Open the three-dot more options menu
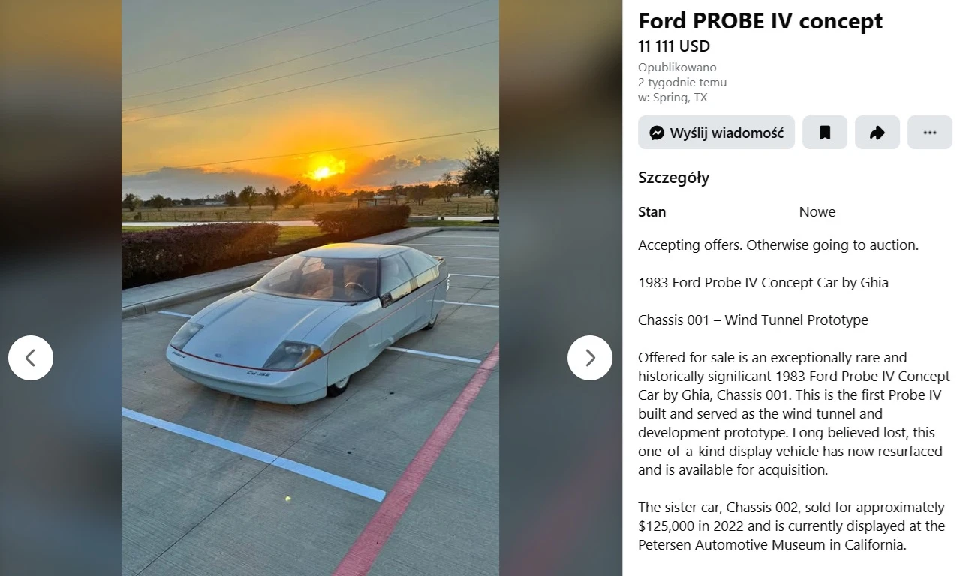 pyautogui.click(x=929, y=133)
